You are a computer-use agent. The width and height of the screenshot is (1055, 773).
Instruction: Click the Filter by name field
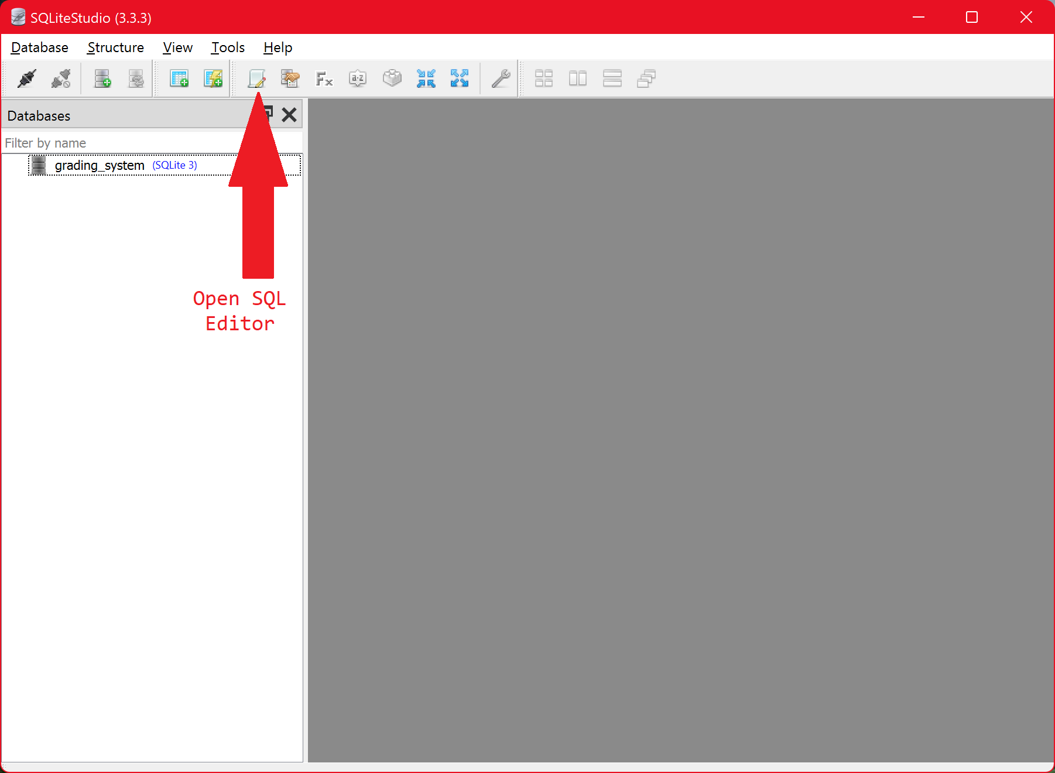point(152,143)
